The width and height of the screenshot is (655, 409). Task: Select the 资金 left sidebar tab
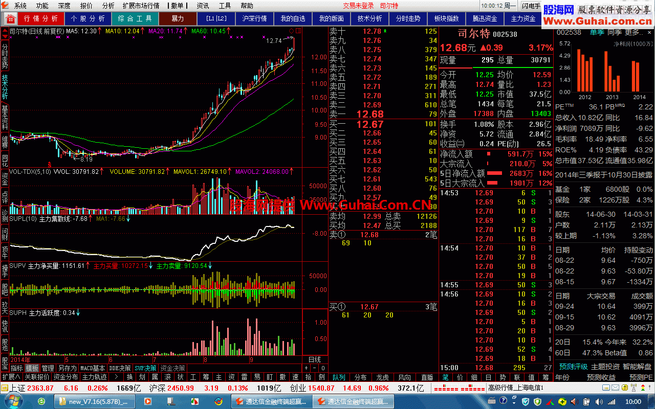click(5, 178)
